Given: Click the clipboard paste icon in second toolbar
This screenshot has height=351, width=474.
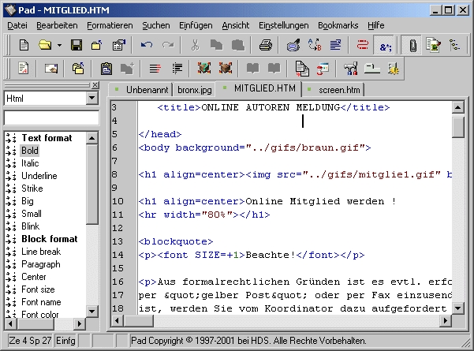Looking at the screenshot, I should [106, 69].
